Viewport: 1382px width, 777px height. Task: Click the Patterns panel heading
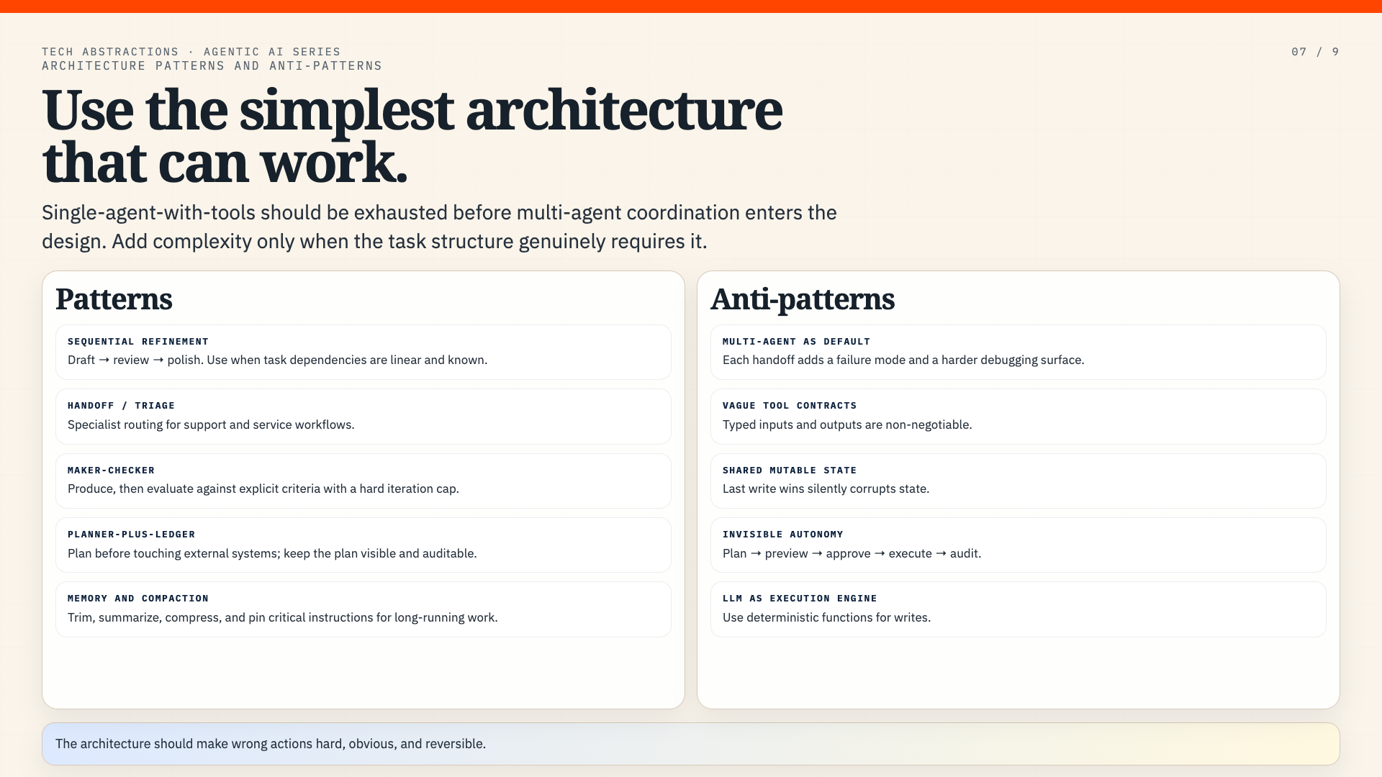114,299
